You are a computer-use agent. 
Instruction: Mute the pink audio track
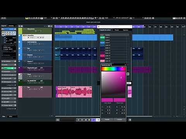pyautogui.click(x=24, y=87)
